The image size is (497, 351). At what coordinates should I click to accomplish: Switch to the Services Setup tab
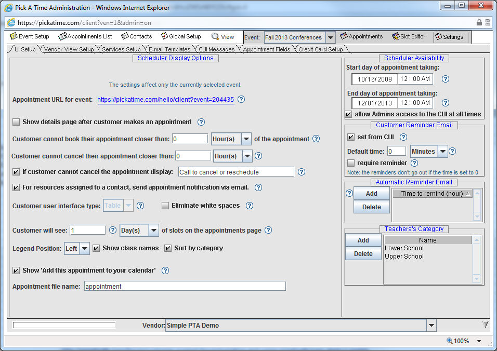pos(121,49)
